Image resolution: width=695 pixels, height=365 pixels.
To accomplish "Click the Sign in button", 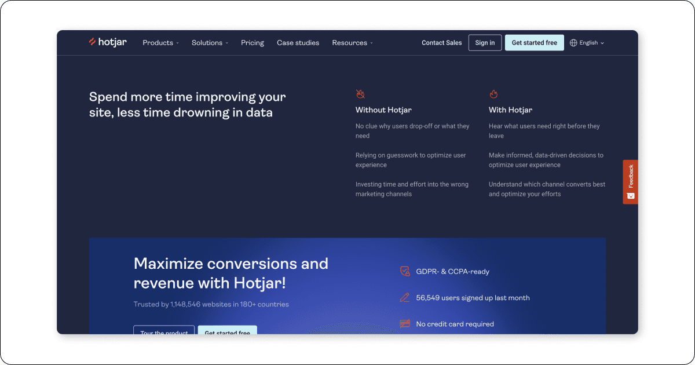I will pos(485,43).
